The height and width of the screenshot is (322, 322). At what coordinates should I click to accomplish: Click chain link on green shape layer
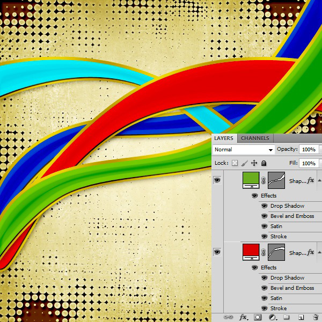point(264,180)
